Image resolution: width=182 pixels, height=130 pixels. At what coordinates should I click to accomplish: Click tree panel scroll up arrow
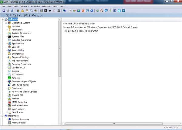[x=60, y=19]
